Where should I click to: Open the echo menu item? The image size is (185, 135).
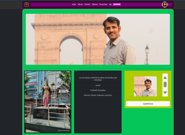coord(74,4)
